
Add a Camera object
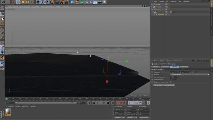coord(100,2)
